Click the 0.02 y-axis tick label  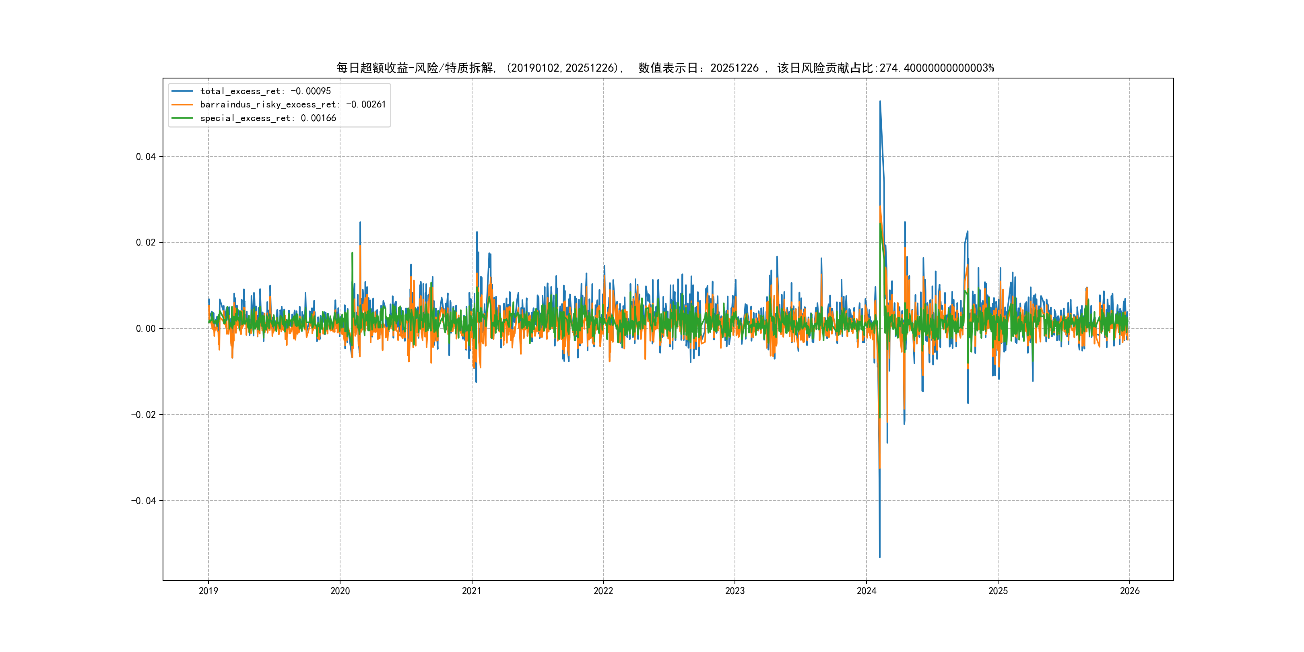145,242
